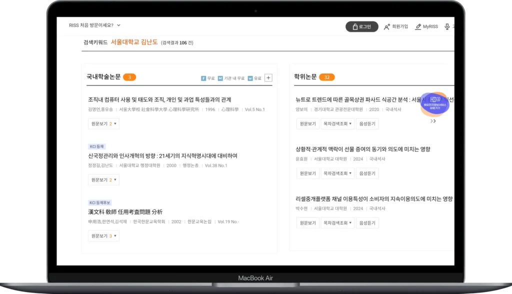This screenshot has height=294, width=512.
Task: Open paper '漢文科 敎師 任用考査問題 分析'
Action: [x=125, y=212]
